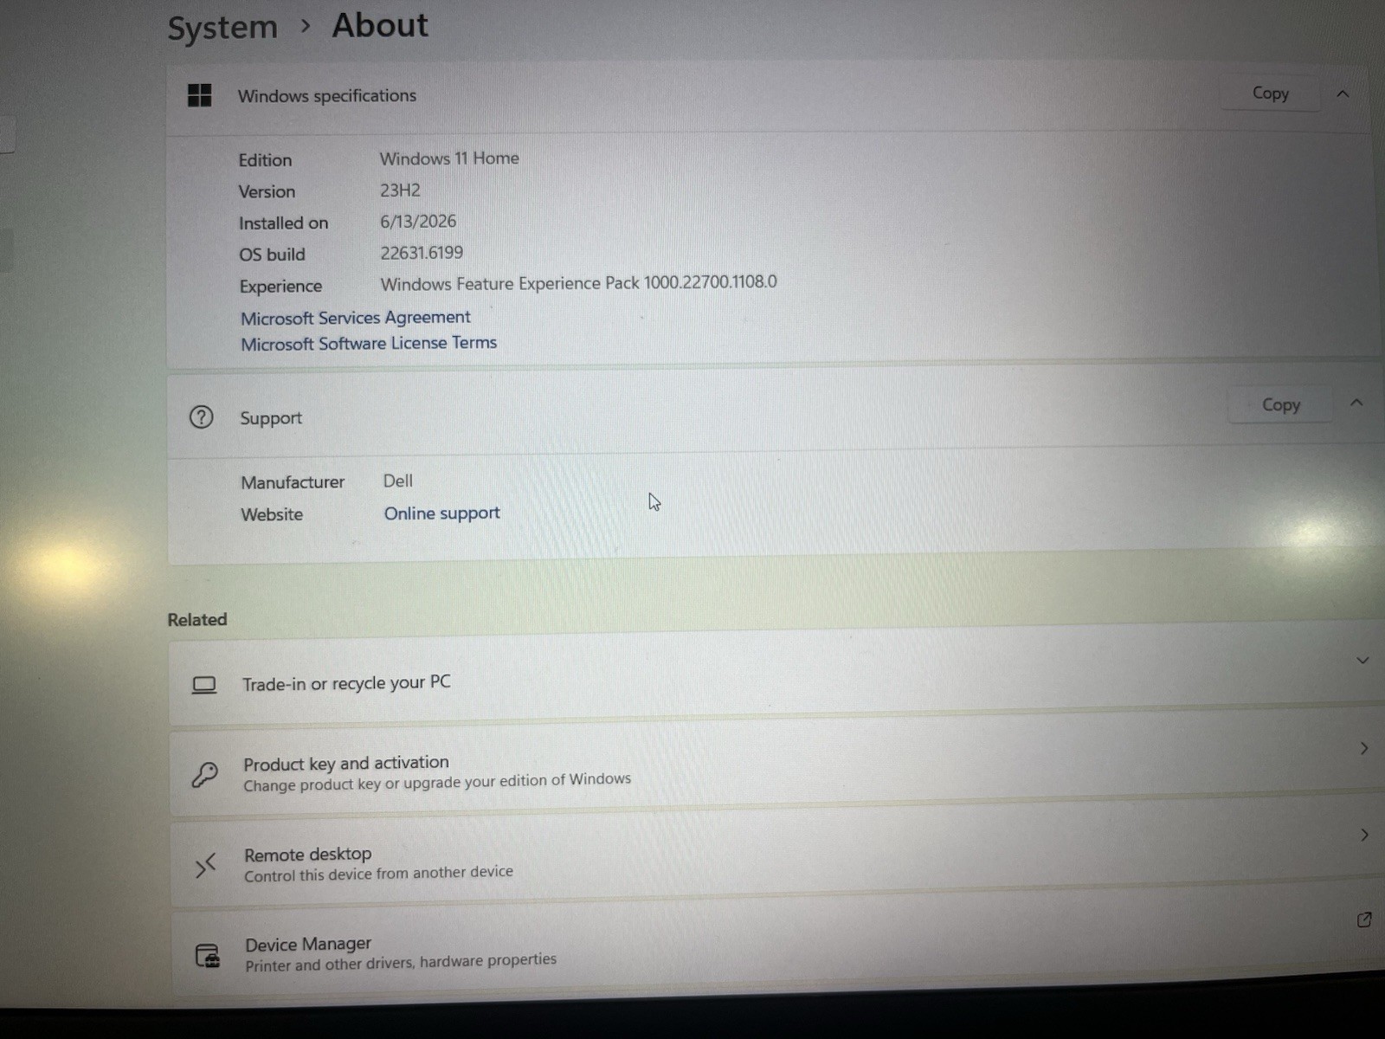
Task: Click the OS build label
Action: coord(272,255)
